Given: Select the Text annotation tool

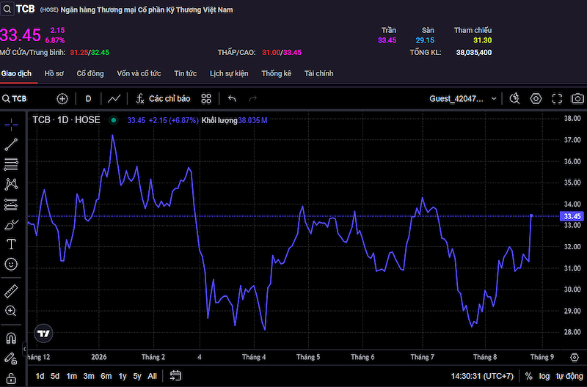Looking at the screenshot, I should [11, 244].
